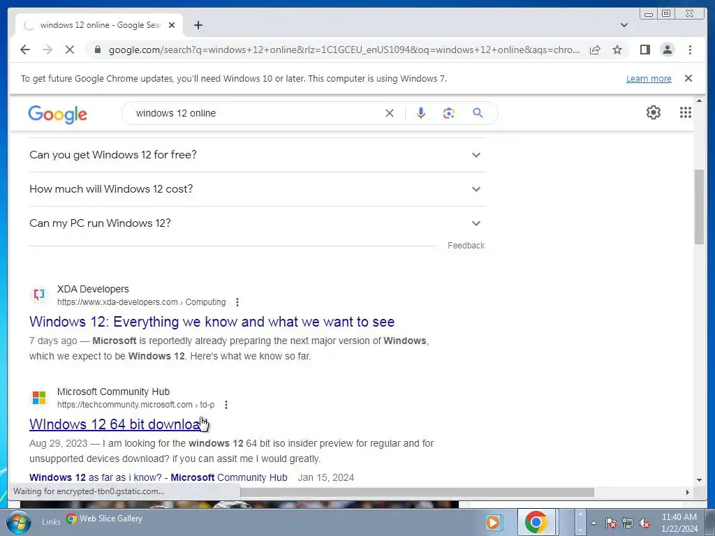Click the XDA Developers favicon
Viewport: 715px width, 536px height.
pos(39,295)
